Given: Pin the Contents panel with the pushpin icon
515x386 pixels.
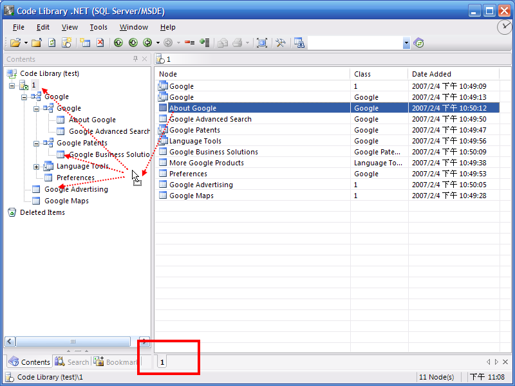Looking at the screenshot, I should click(x=135, y=59).
